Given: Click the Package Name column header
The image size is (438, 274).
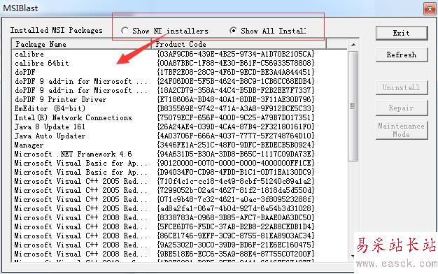Looking at the screenshot, I should pyautogui.click(x=82, y=44).
